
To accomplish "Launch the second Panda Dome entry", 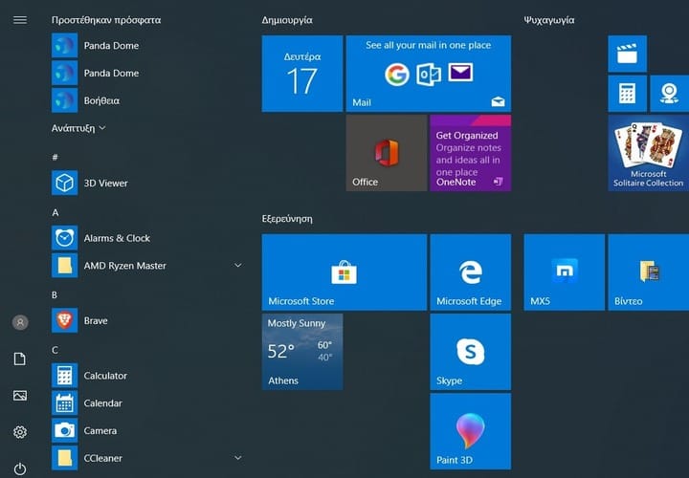I will point(148,73).
